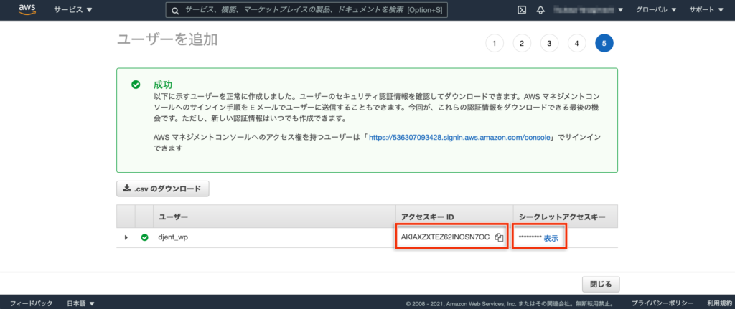Open the 日本語 language selector
This screenshot has height=309, width=735.
[x=80, y=303]
